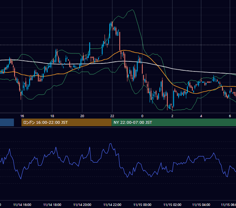Click the blue session bar left of ロンドン

coord(7,122)
